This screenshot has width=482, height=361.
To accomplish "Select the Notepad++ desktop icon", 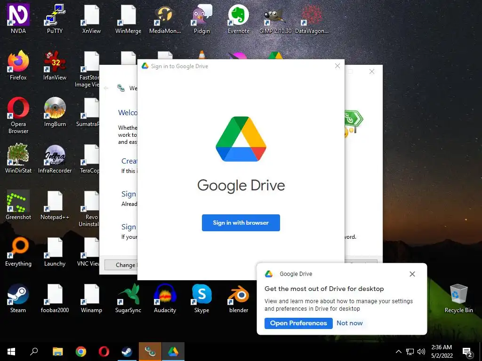I will coord(55,205).
